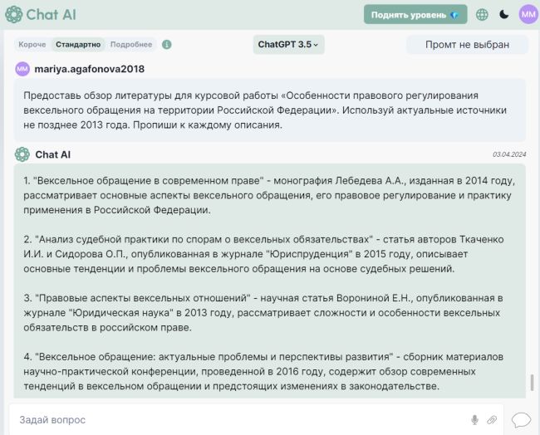Start voice input with microphone icon
The width and height of the screenshot is (540, 435).
[474, 420]
